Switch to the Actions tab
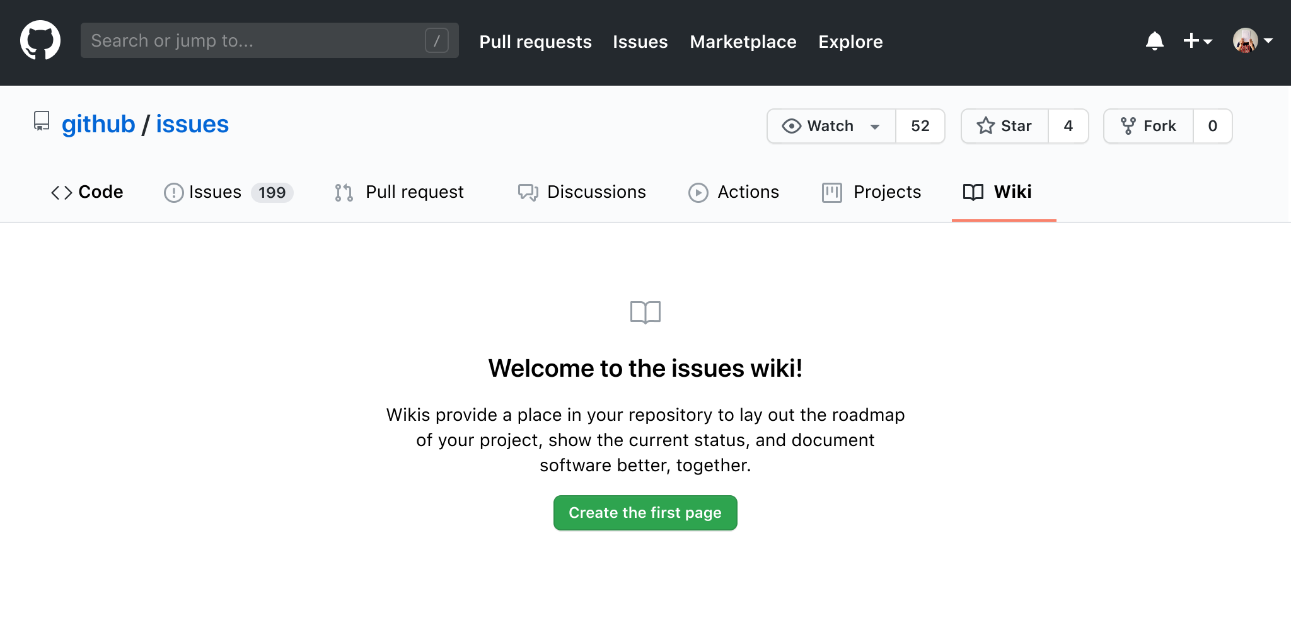The image size is (1291, 630). (x=734, y=192)
